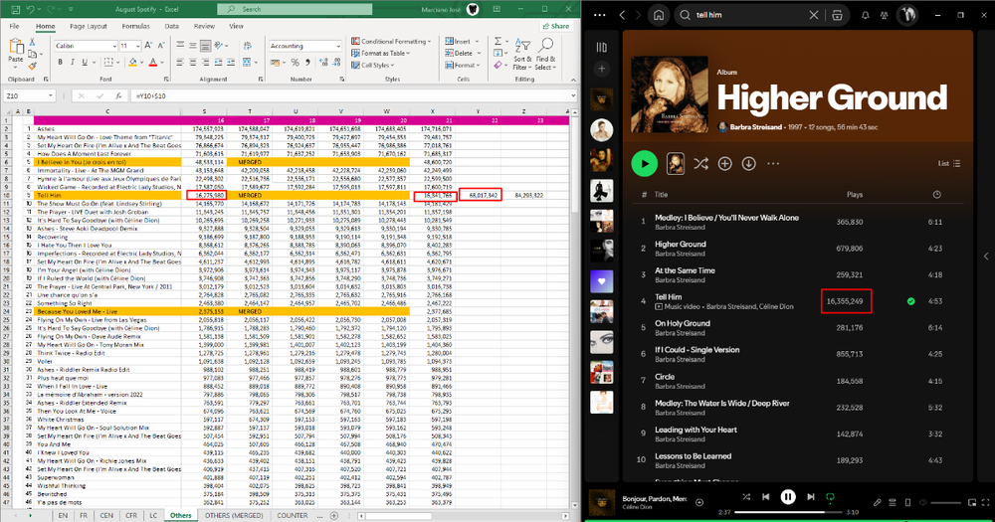Apply Percent Style in Number group

coord(296,63)
